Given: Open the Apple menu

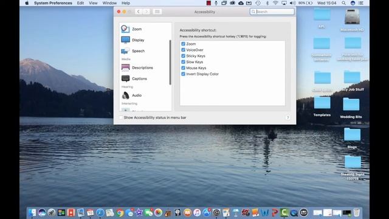Looking at the screenshot, I should coord(27,3).
